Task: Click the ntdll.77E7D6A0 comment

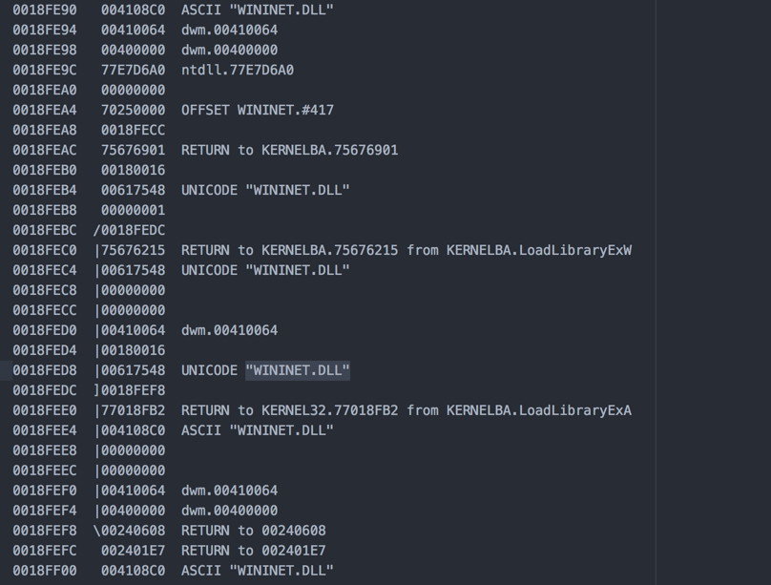Action: coord(238,70)
